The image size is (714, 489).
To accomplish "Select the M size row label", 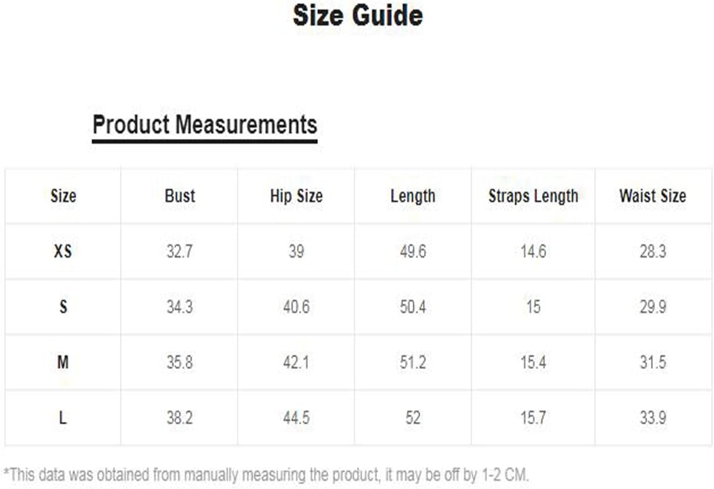I will (63, 363).
